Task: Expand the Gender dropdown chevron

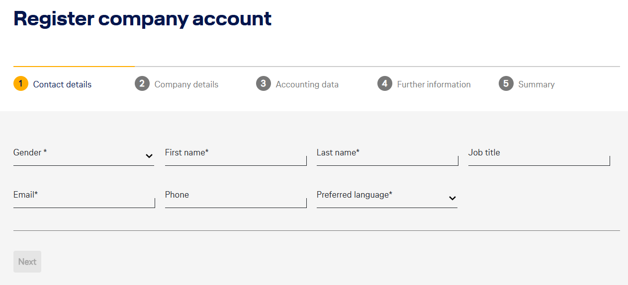Action: point(149,156)
